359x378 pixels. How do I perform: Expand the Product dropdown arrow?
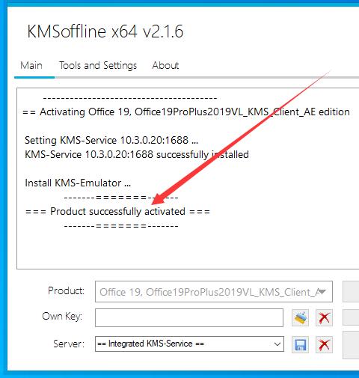[322, 292]
